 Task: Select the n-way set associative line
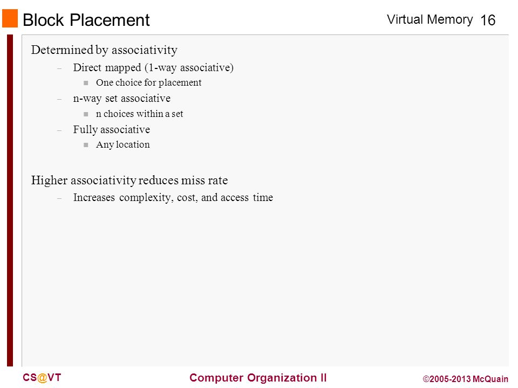point(122,98)
